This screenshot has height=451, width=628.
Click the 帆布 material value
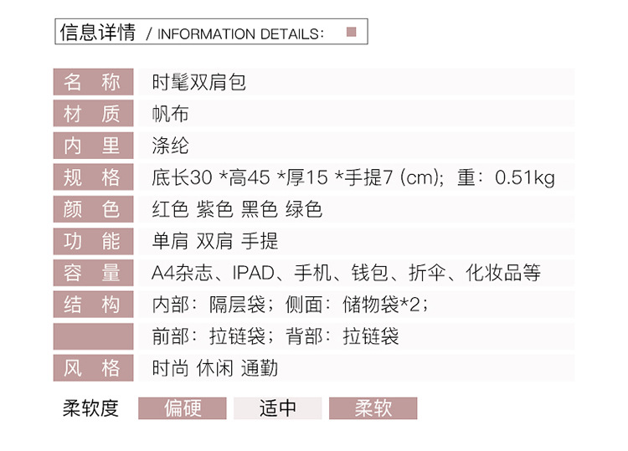171,114
